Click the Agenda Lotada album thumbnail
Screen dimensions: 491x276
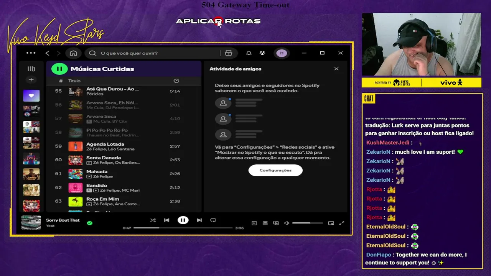pyautogui.click(x=76, y=146)
